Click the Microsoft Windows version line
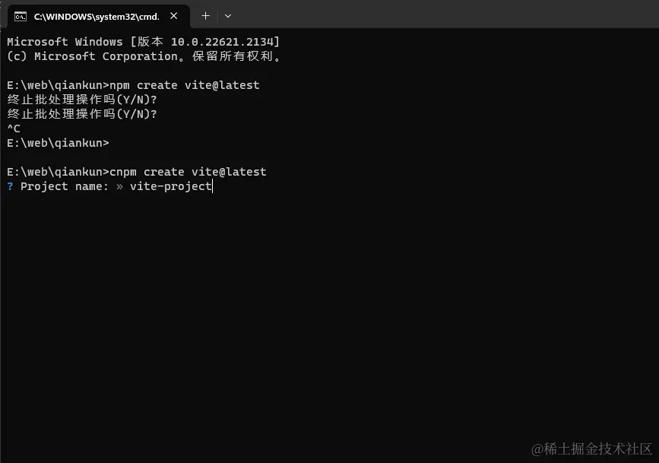The image size is (659, 463). coord(144,42)
